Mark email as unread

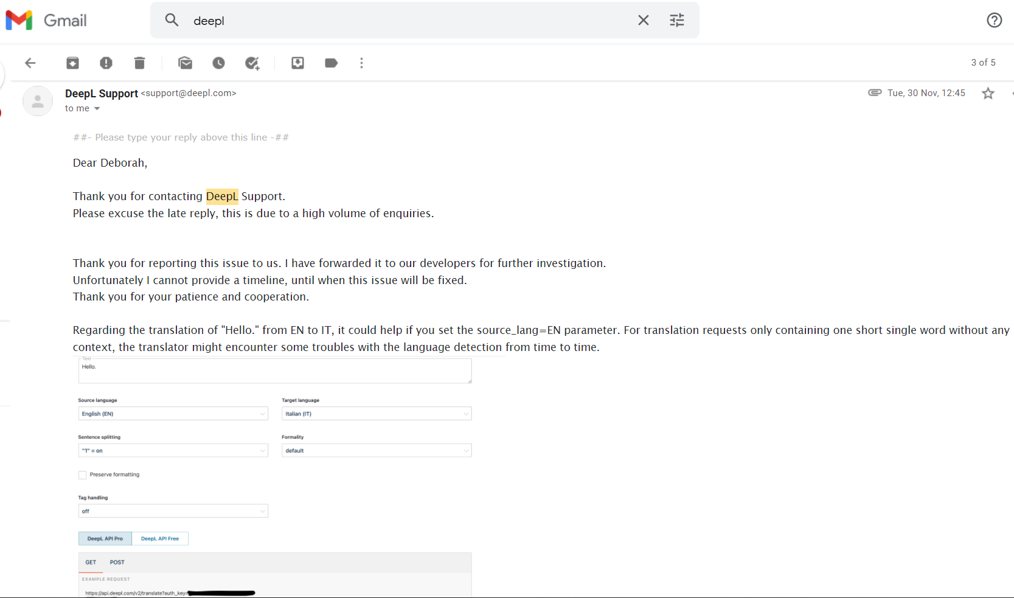pos(186,63)
